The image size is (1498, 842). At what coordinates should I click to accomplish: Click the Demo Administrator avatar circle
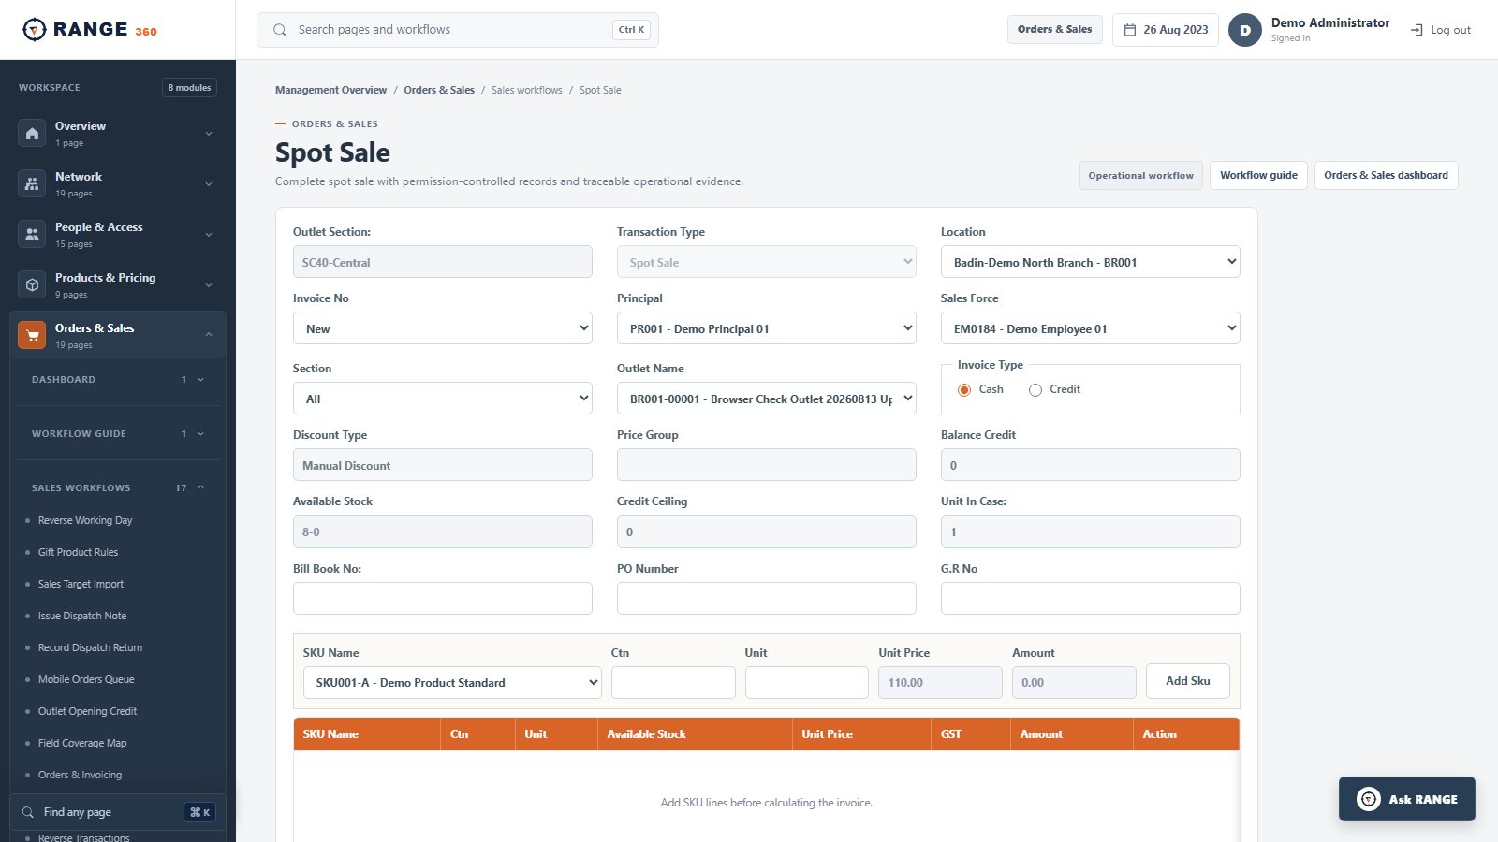pos(1245,30)
